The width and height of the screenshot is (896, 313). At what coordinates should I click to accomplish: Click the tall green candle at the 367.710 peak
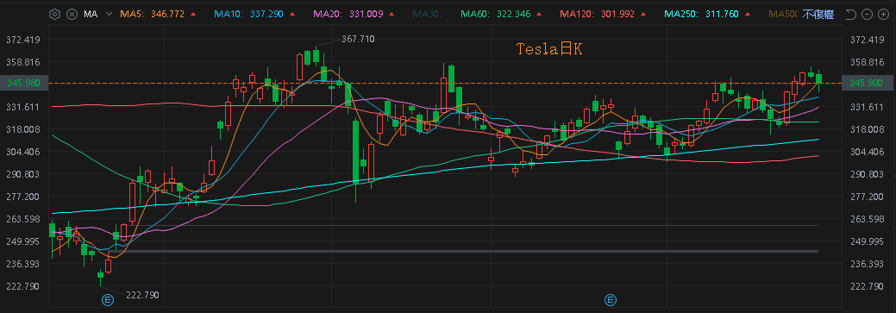click(316, 56)
